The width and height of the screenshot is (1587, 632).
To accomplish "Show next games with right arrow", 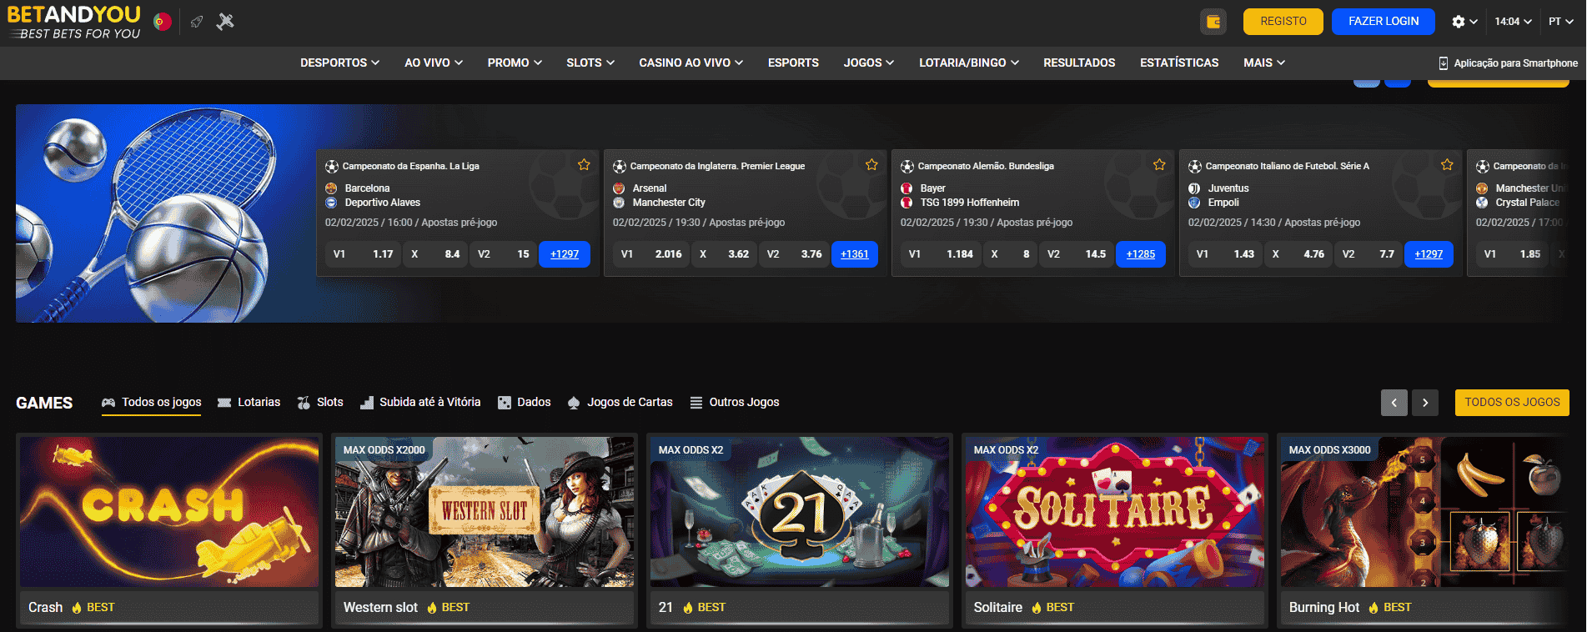I will tap(1425, 403).
